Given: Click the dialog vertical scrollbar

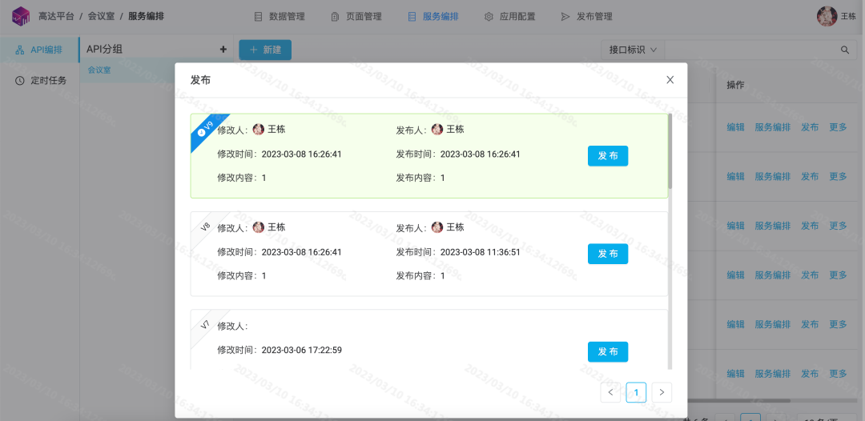Looking at the screenshot, I should 670,151.
